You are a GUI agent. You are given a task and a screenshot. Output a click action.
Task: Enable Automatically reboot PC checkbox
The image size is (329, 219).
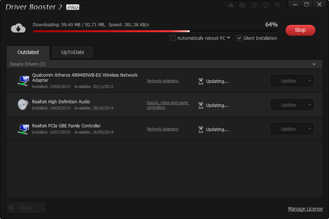173,38
